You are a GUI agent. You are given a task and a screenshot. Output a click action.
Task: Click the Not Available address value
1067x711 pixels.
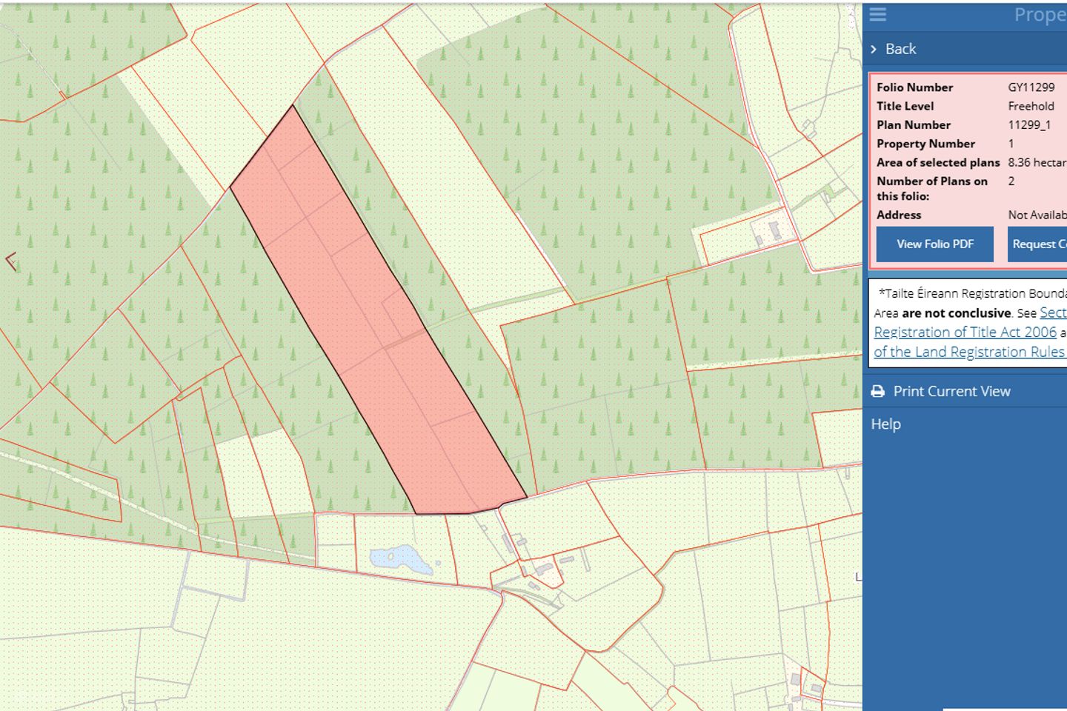tap(1037, 216)
